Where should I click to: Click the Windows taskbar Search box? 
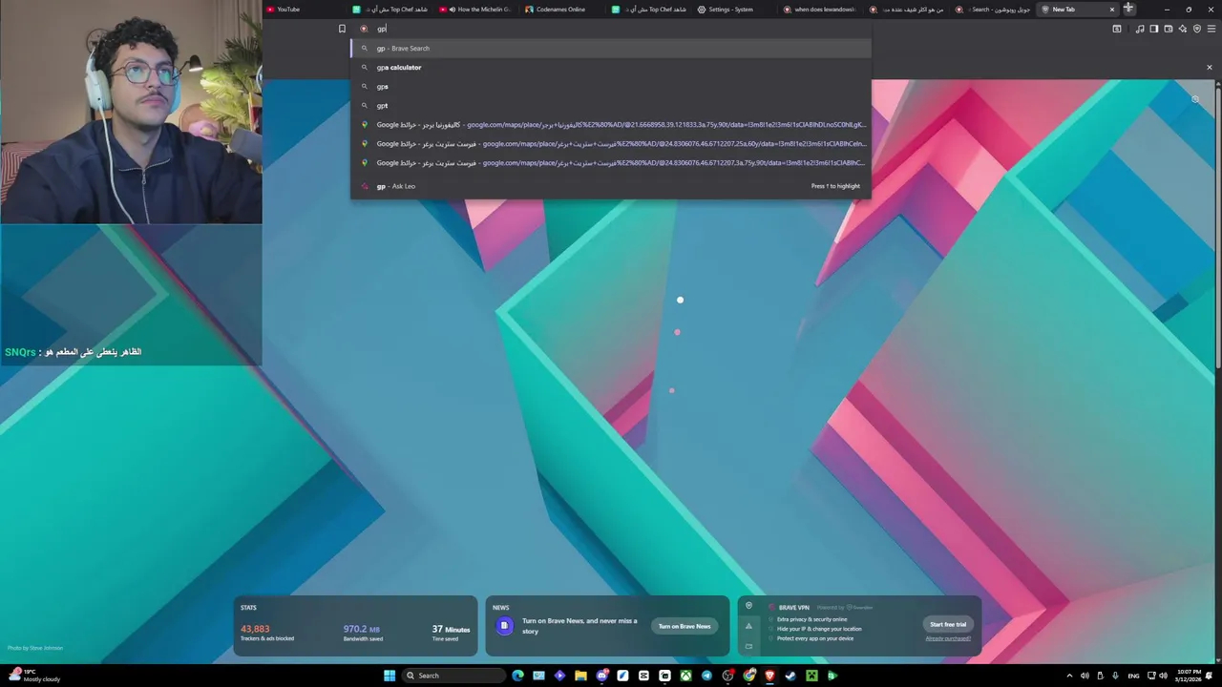point(453,676)
